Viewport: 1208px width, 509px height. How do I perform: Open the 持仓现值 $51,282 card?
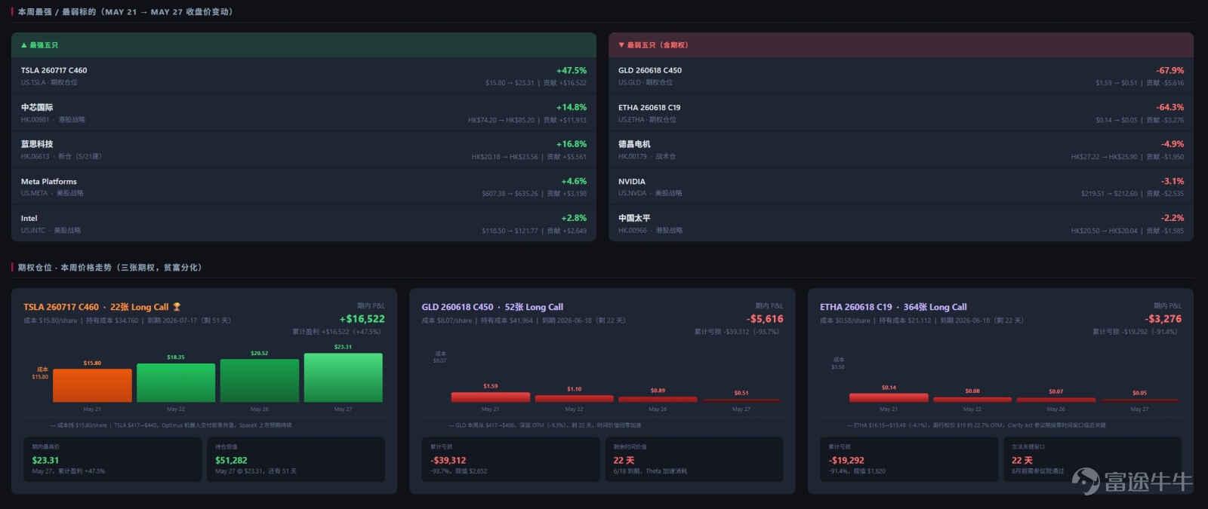point(296,459)
